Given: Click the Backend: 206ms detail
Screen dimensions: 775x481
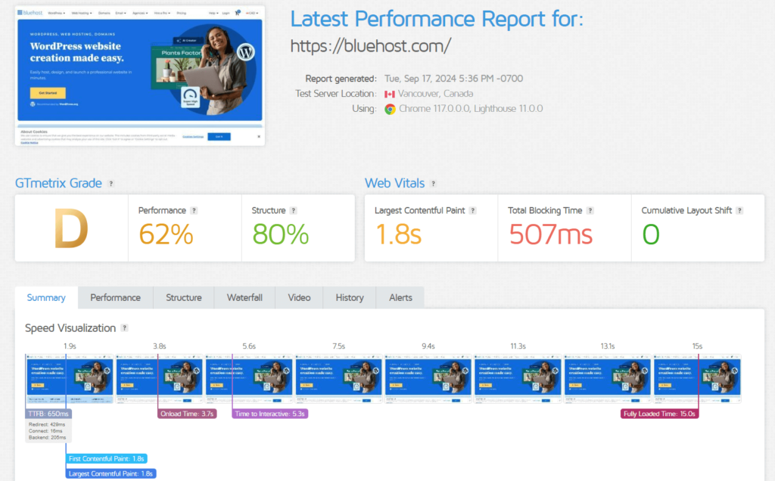Looking at the screenshot, I should pyautogui.click(x=48, y=438).
